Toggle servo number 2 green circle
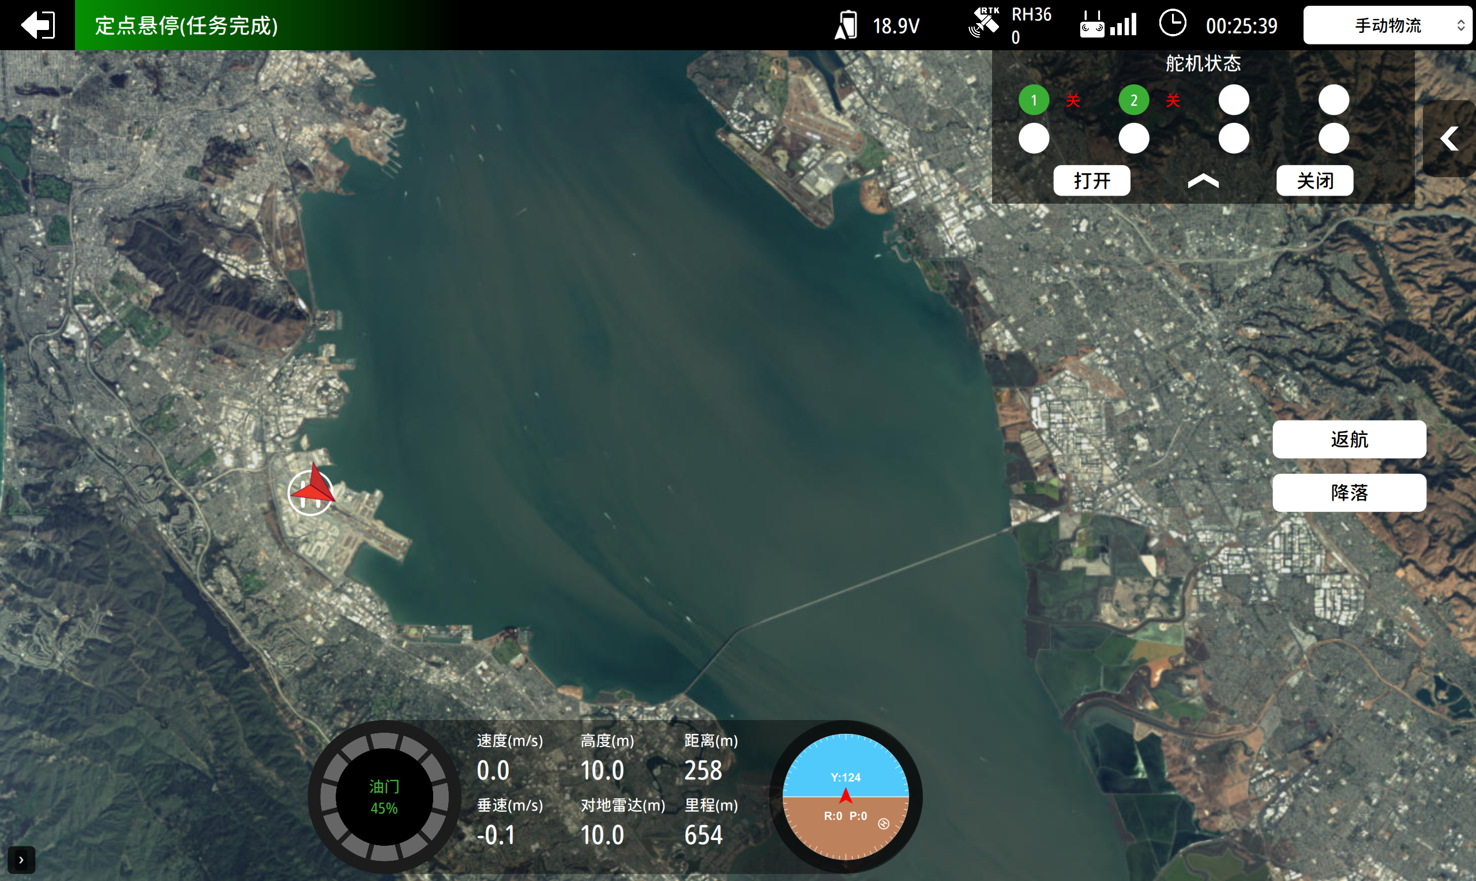The image size is (1476, 881). pos(1133,100)
